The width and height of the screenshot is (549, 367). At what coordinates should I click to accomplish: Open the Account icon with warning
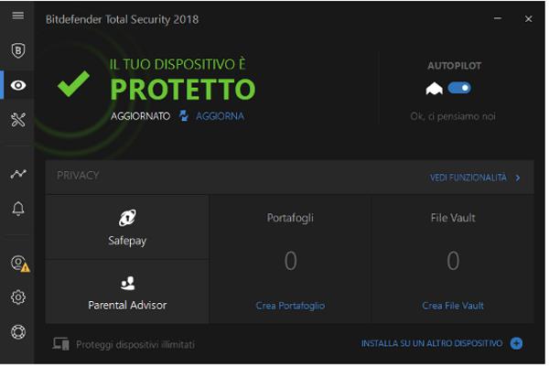coord(19,264)
